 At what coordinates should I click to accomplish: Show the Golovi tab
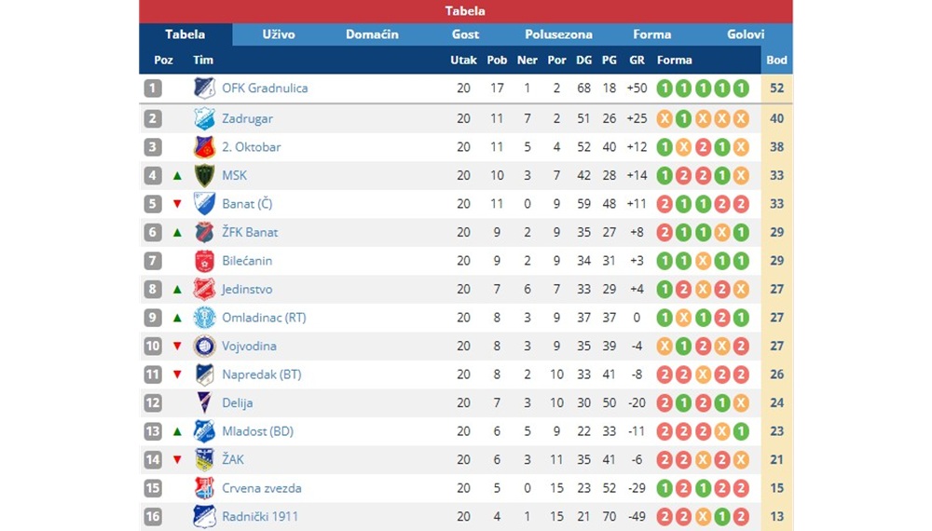[x=746, y=34]
